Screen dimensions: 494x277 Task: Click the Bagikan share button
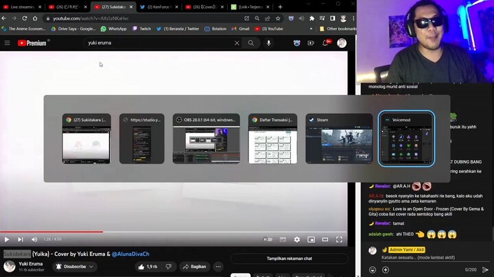click(194, 267)
